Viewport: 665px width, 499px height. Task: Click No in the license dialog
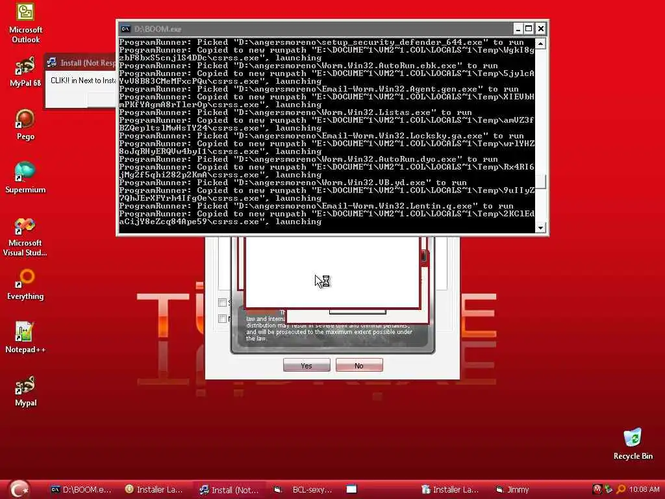click(x=358, y=365)
